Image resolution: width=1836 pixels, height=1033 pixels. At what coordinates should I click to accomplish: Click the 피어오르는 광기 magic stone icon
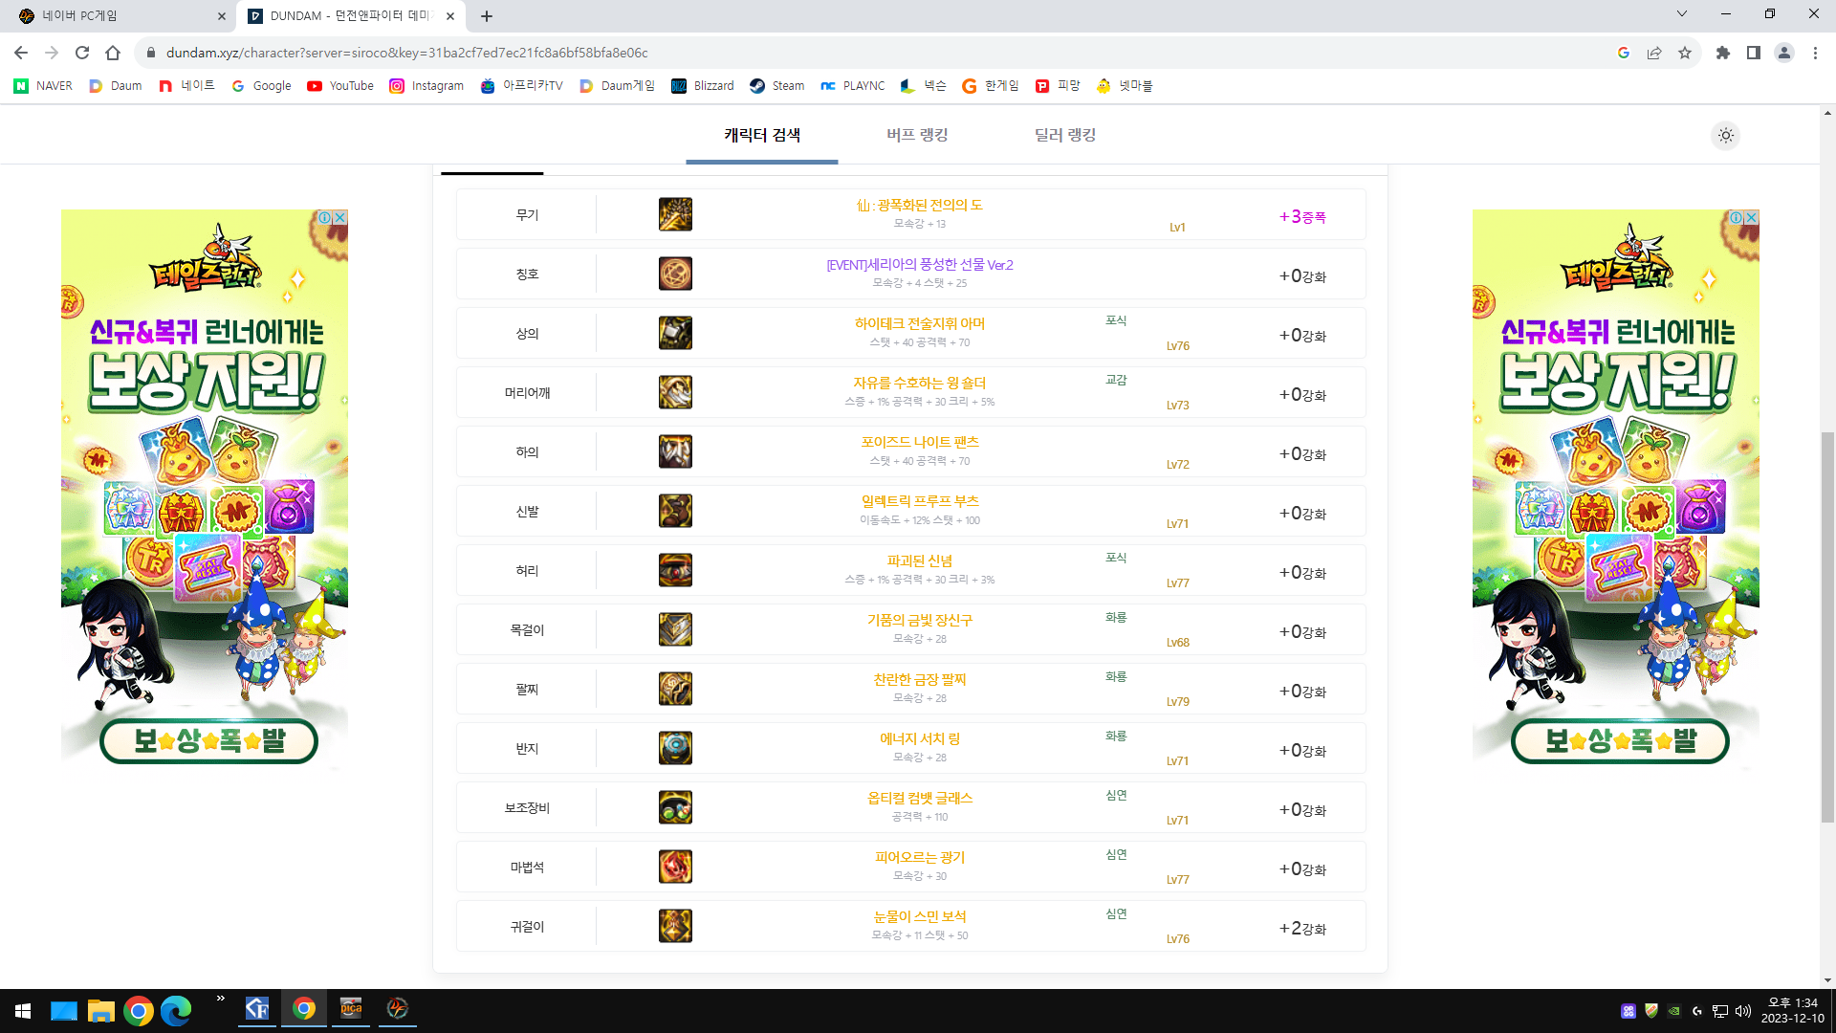[675, 867]
